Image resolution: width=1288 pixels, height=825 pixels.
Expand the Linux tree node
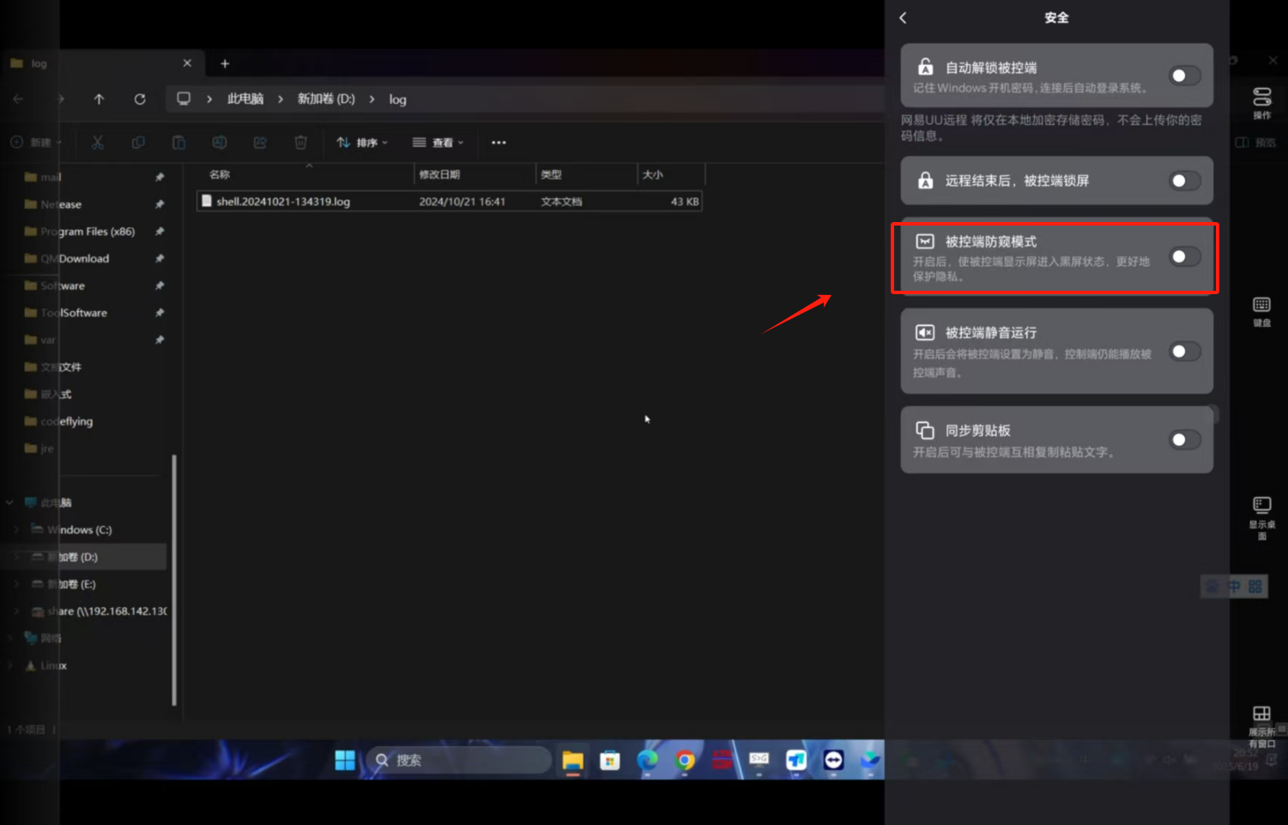(x=9, y=665)
